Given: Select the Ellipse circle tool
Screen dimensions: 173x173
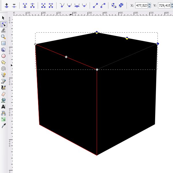Looking at the screenshot, I should (x=3, y=56).
